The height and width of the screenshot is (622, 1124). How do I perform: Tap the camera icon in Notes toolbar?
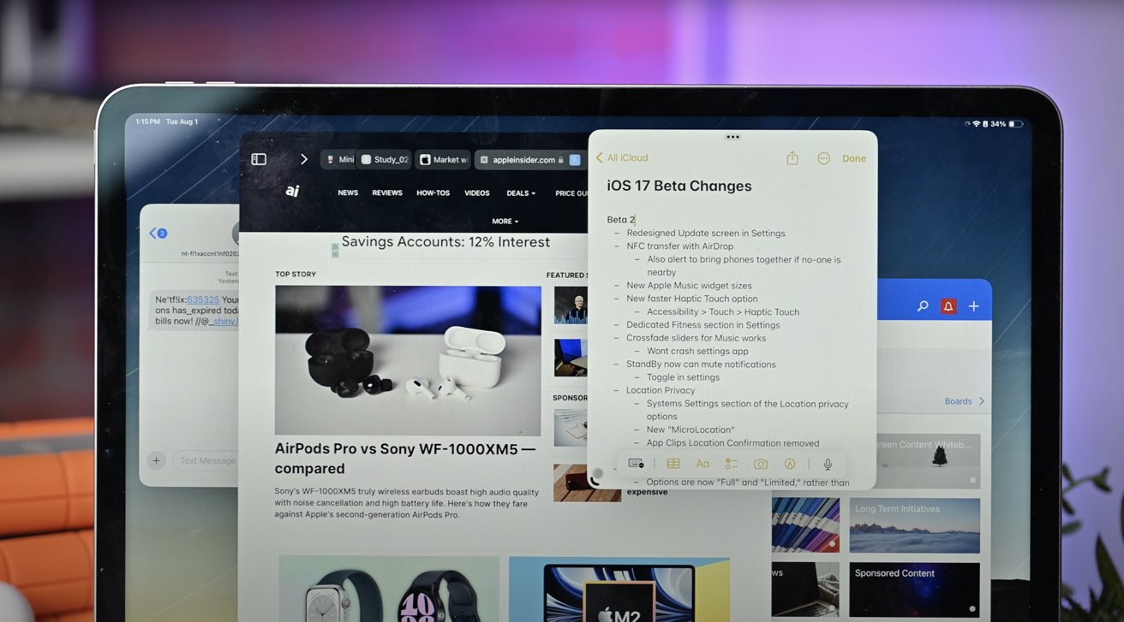pos(761,464)
